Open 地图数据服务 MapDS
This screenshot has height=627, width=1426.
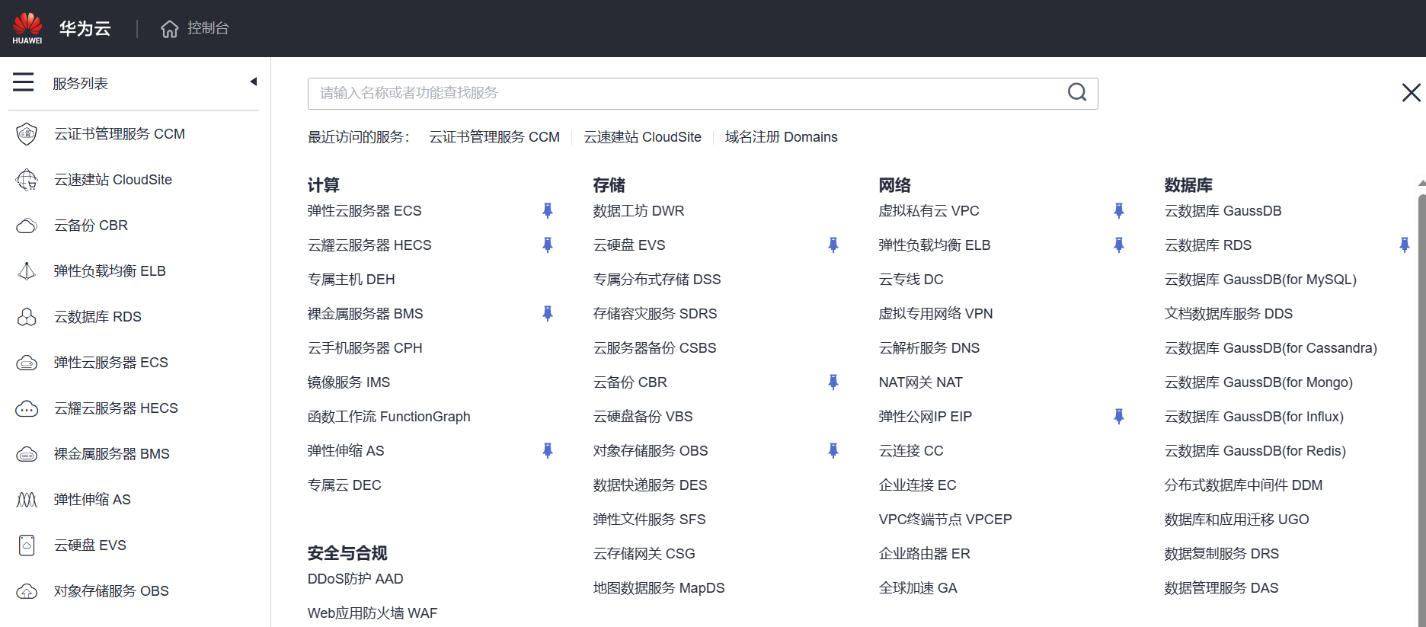[x=659, y=588]
